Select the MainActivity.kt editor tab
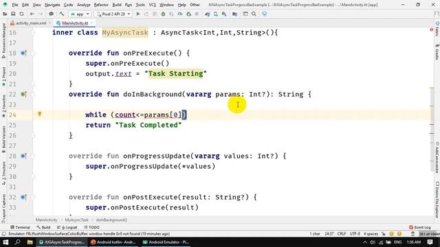Viewport: 440px width, 247px height. point(75,23)
